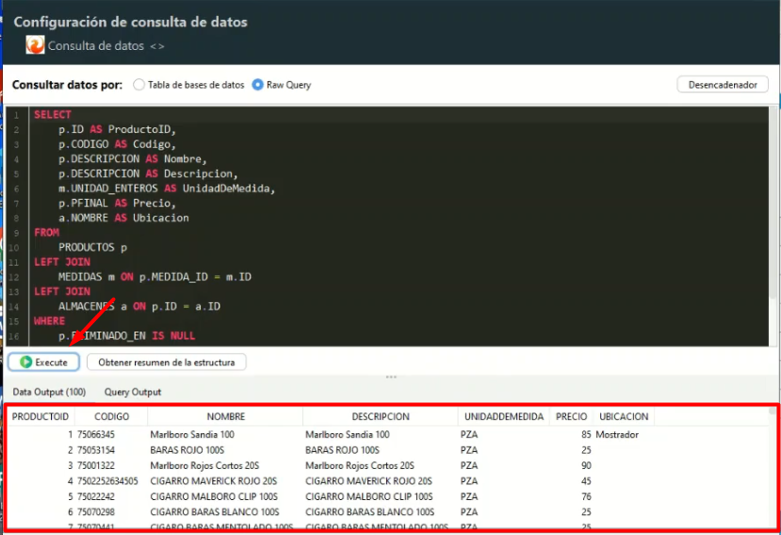Click the orange Firebird database icon
This screenshot has width=781, height=535.
click(x=35, y=44)
